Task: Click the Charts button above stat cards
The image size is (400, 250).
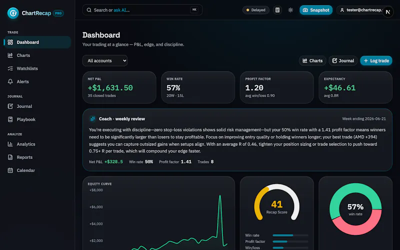Action: [312, 60]
